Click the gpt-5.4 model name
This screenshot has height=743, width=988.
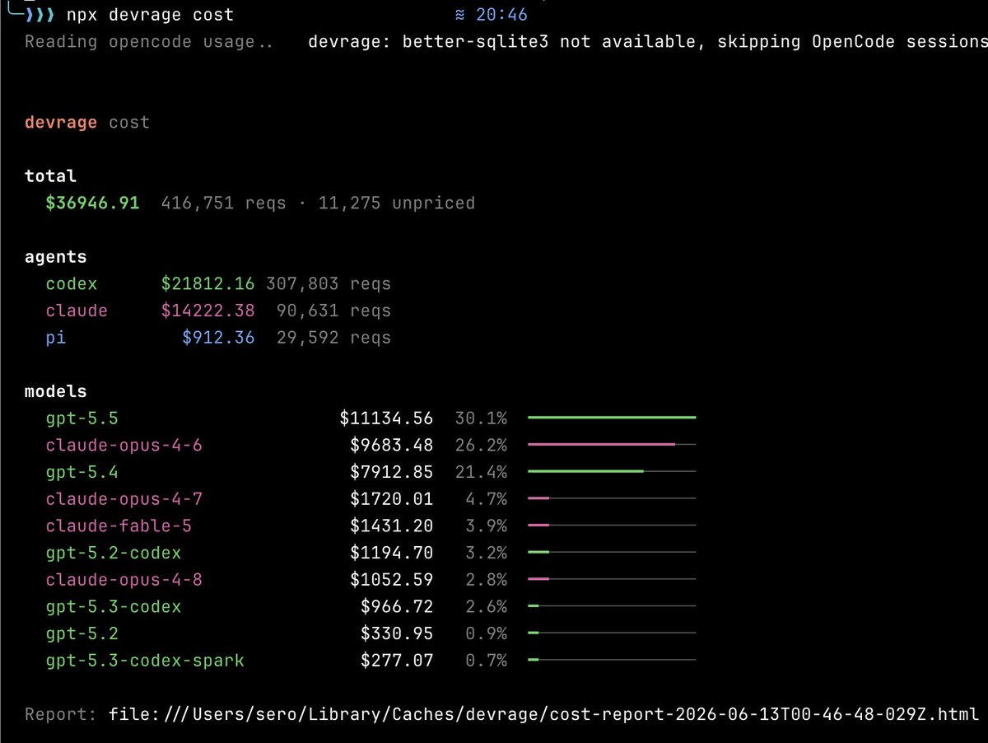coord(82,473)
